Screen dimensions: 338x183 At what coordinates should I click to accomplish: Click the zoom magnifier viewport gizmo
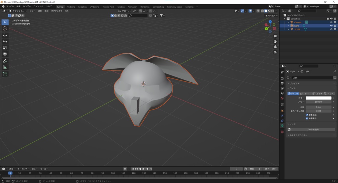tap(275, 36)
